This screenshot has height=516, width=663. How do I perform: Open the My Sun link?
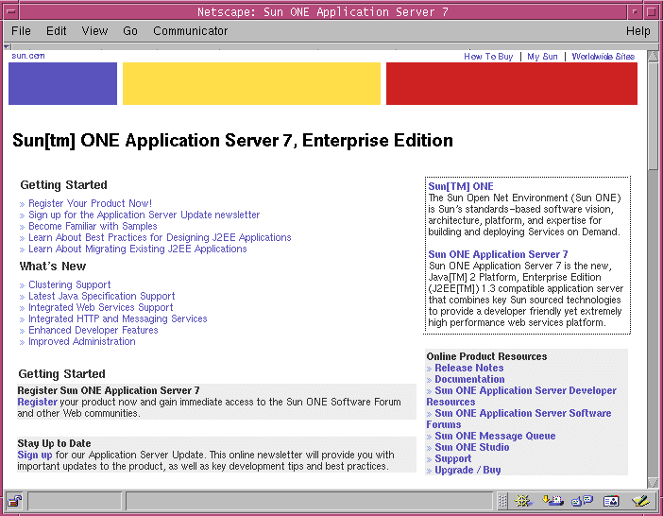click(542, 57)
